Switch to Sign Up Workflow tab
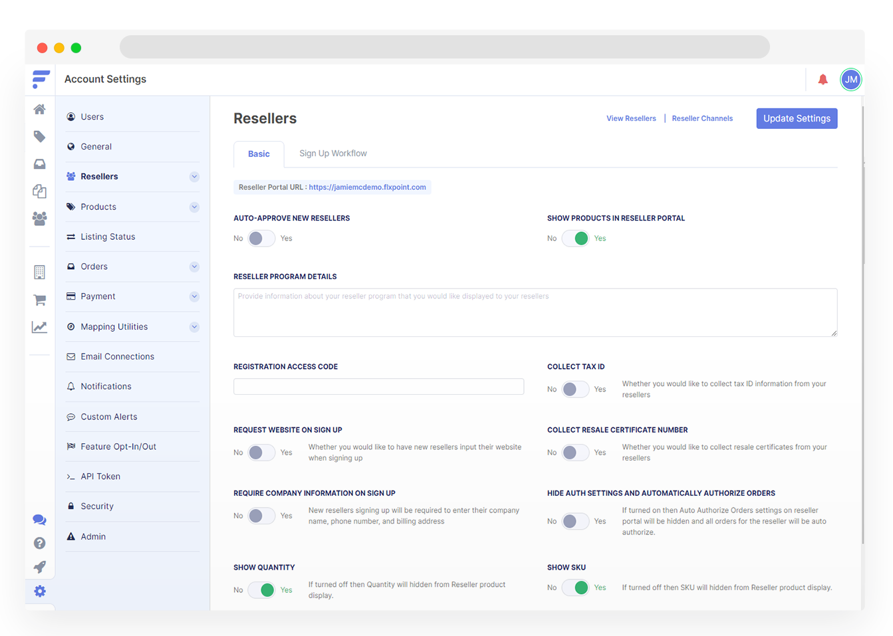The image size is (893, 636). (333, 154)
